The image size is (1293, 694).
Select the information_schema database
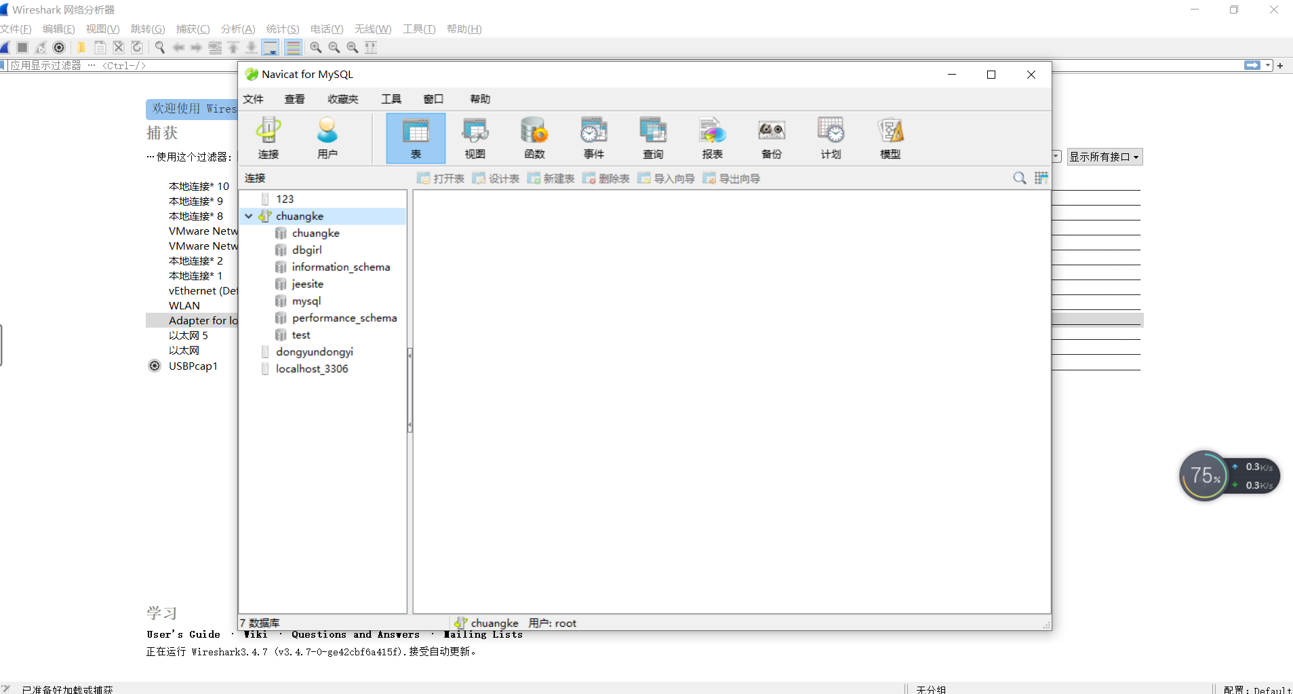click(x=341, y=267)
